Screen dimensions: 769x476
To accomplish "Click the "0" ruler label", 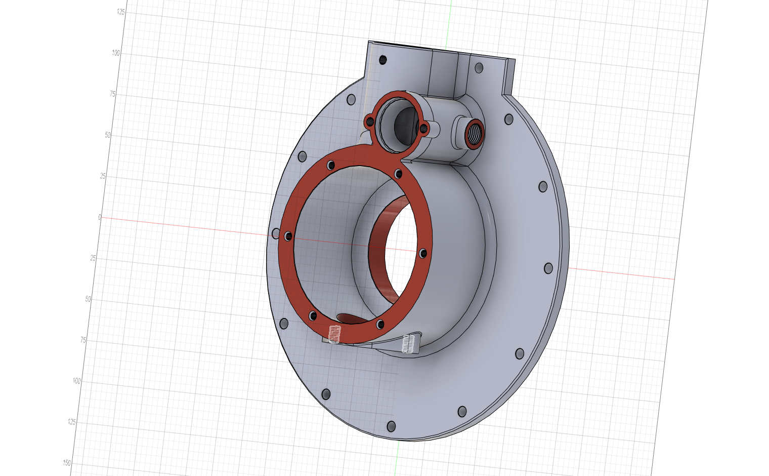I will tap(100, 217).
